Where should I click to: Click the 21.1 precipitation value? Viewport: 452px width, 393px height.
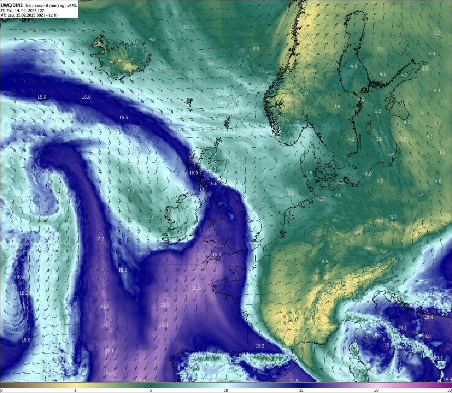click(406, 348)
